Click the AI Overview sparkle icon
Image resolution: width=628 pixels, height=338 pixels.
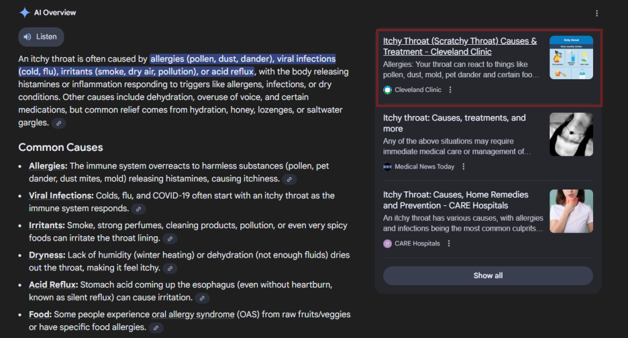(25, 12)
